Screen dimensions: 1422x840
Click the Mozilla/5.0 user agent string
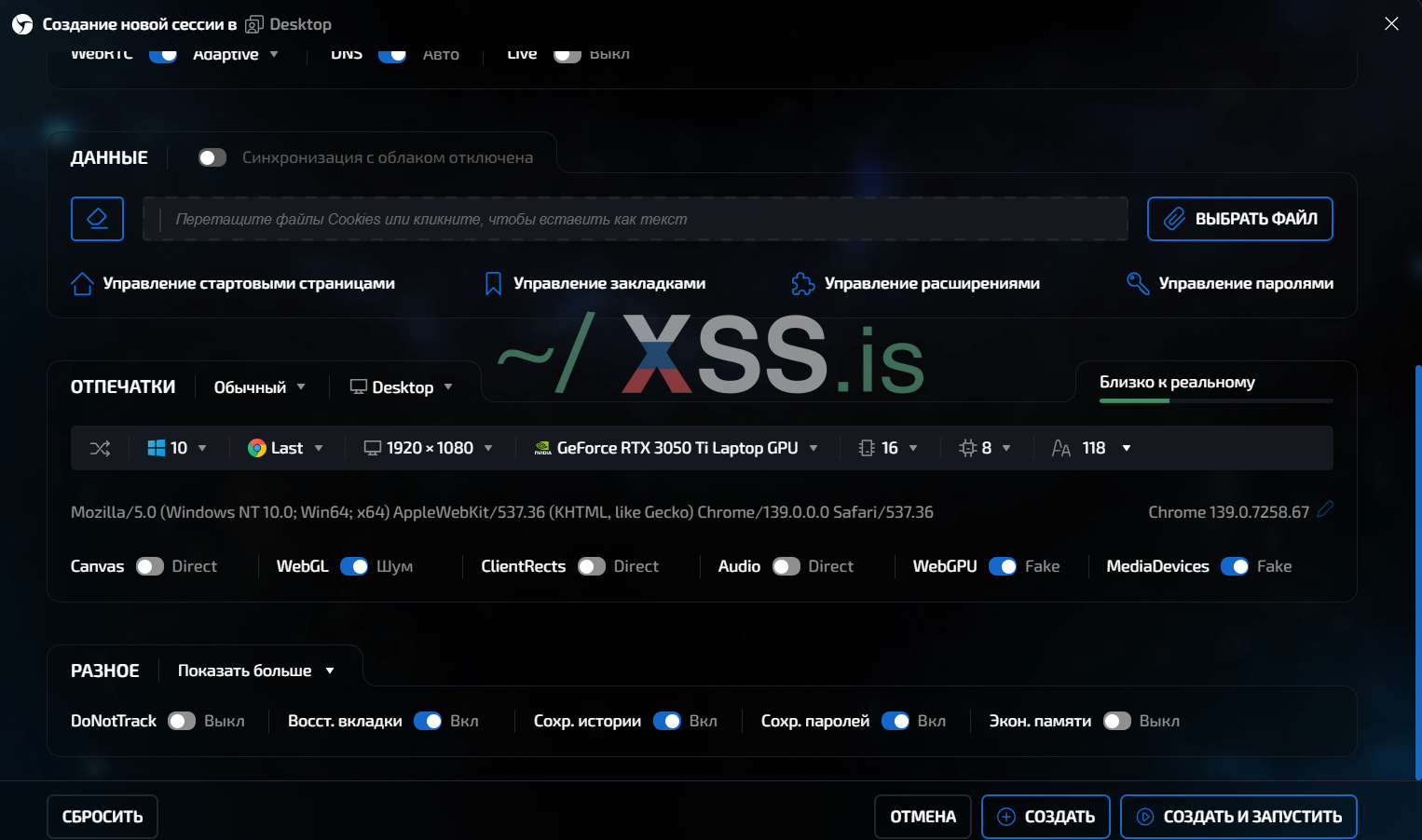[502, 512]
